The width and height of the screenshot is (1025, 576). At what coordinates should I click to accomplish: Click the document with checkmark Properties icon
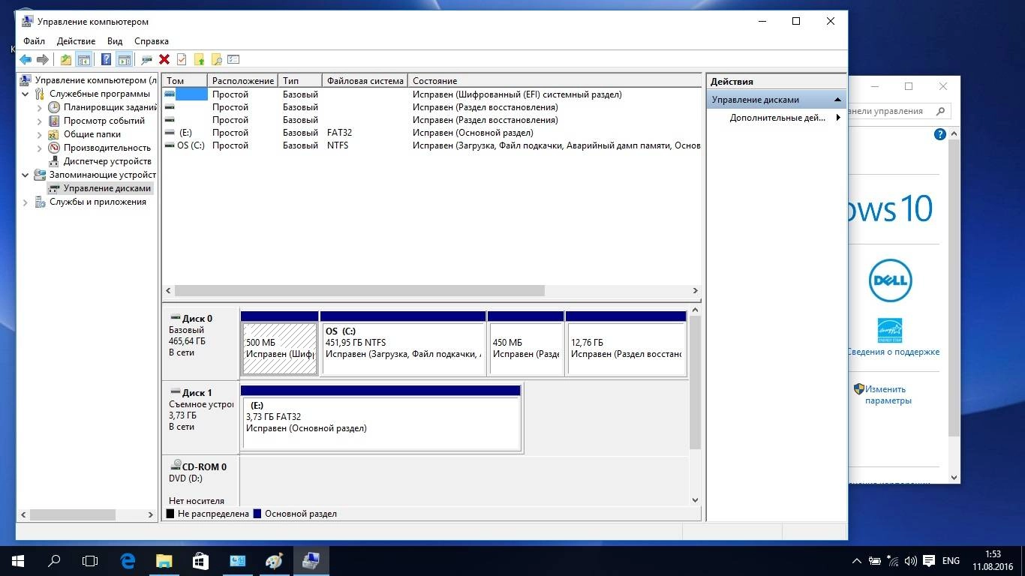(181, 59)
